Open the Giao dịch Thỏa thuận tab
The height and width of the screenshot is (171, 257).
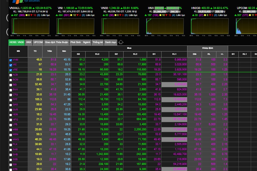57,42
